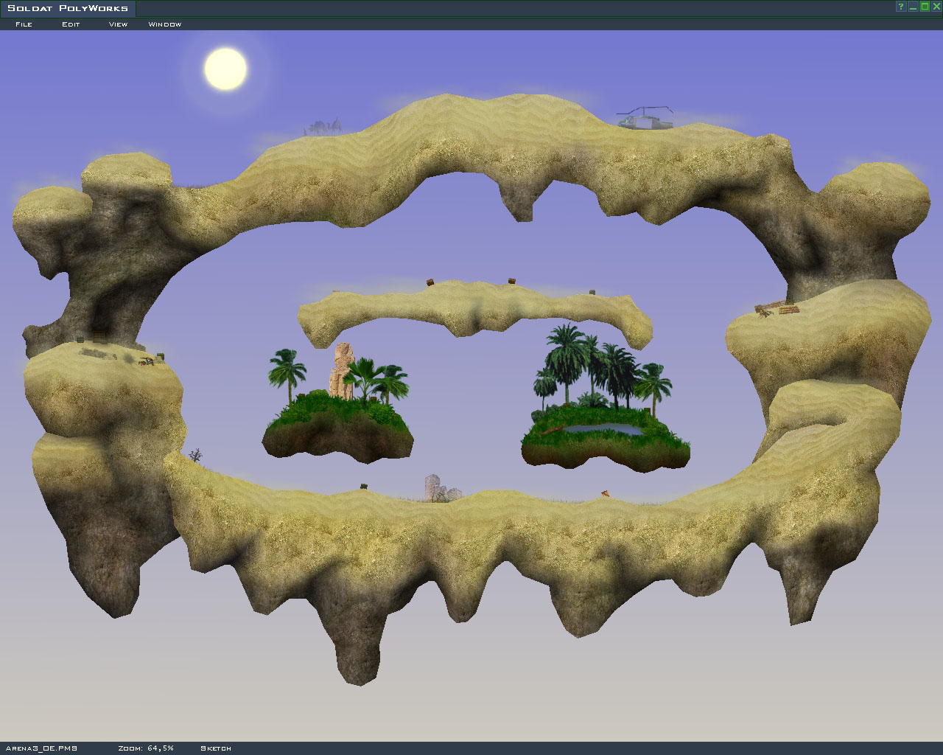The width and height of the screenshot is (943, 755).
Task: Click the green maximize window button
Action: pos(925,7)
